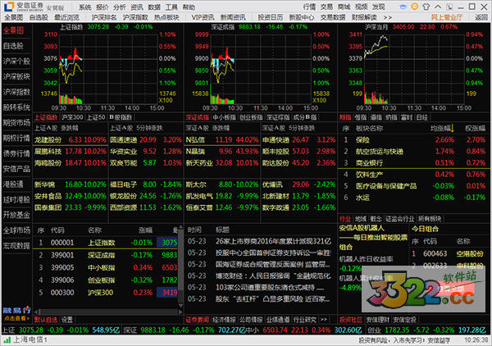This screenshot has height=346, width=492.
Task: Click the 返回 button
Action: click(x=481, y=17)
